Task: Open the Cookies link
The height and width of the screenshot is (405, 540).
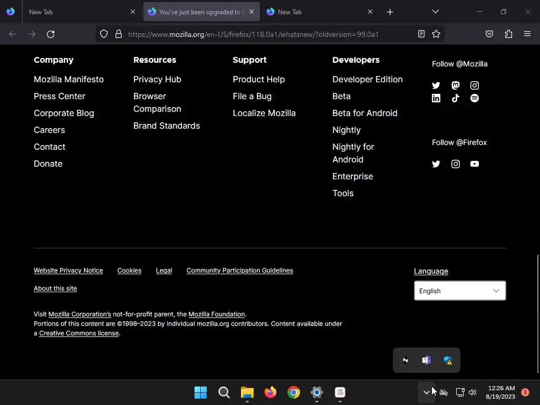Action: point(129,271)
